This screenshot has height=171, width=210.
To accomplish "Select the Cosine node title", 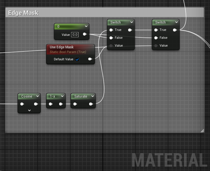I will point(27,96).
